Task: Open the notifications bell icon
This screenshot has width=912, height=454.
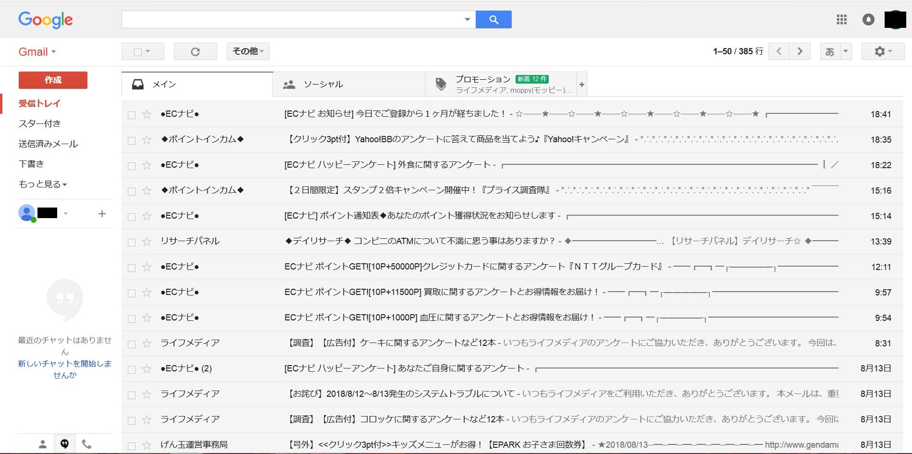Action: (x=868, y=20)
